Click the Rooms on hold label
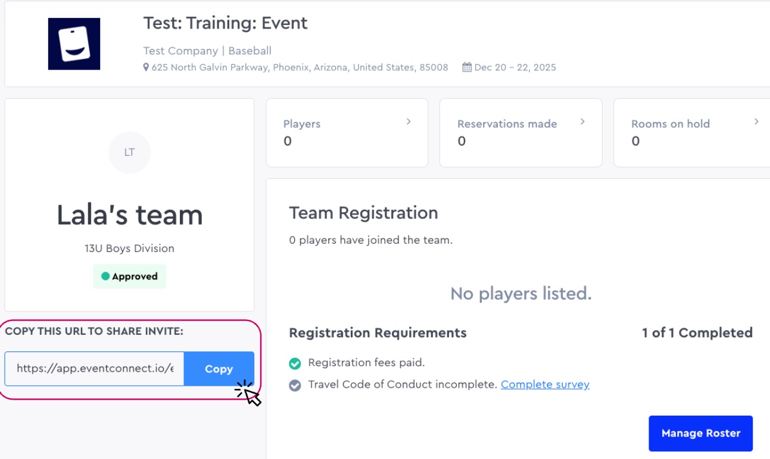The height and width of the screenshot is (459, 770). click(671, 124)
